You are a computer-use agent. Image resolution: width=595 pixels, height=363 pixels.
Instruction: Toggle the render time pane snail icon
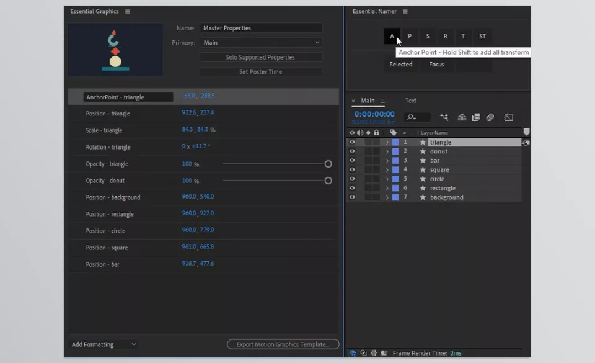[384, 353]
